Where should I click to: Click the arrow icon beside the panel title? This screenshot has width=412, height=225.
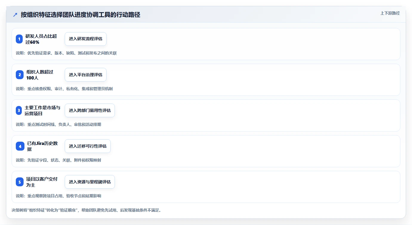[x=15, y=15]
